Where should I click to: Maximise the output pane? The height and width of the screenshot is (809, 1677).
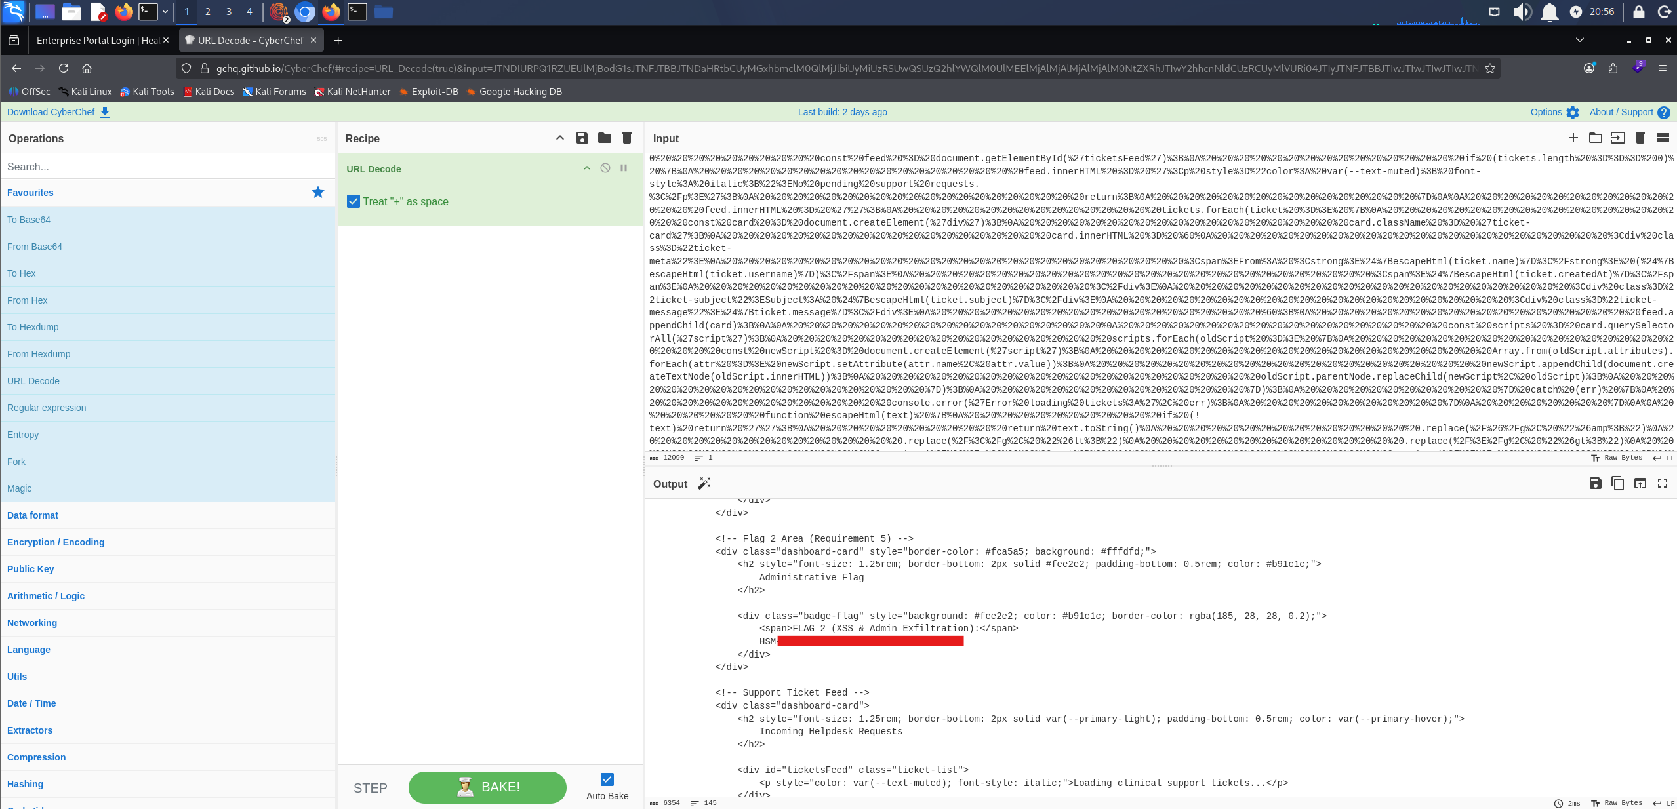pos(1662,483)
